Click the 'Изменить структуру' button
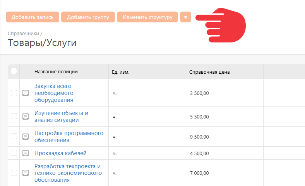The image size is (305, 186). click(147, 17)
